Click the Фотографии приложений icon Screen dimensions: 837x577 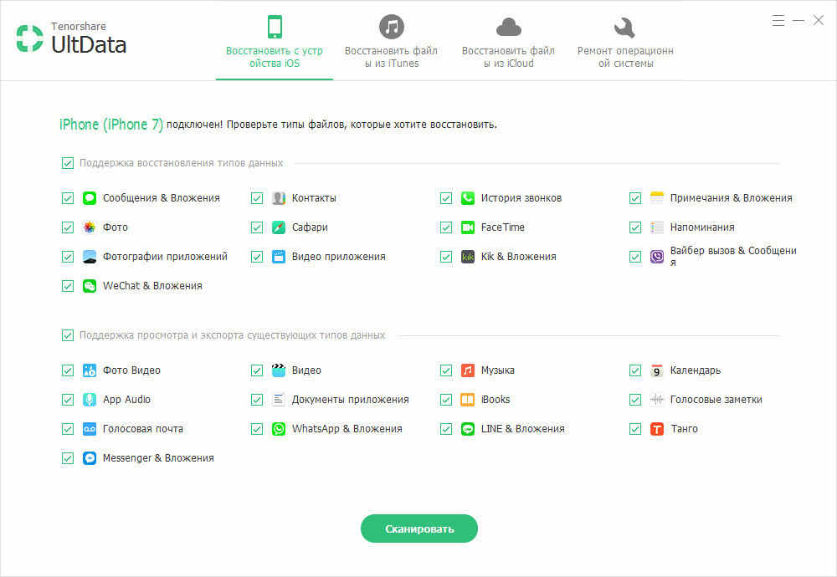(90, 257)
